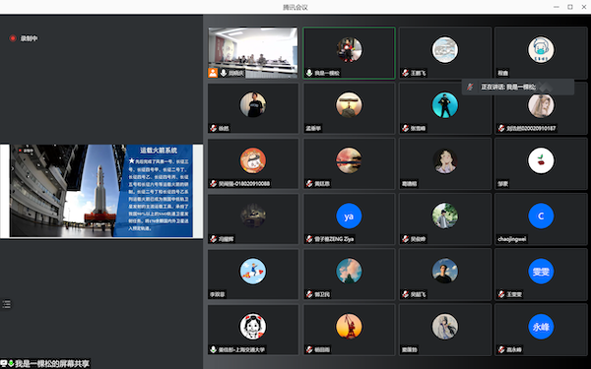Click the muted mic icon in the speaking notification
The width and height of the screenshot is (591, 369).
tap(470, 87)
